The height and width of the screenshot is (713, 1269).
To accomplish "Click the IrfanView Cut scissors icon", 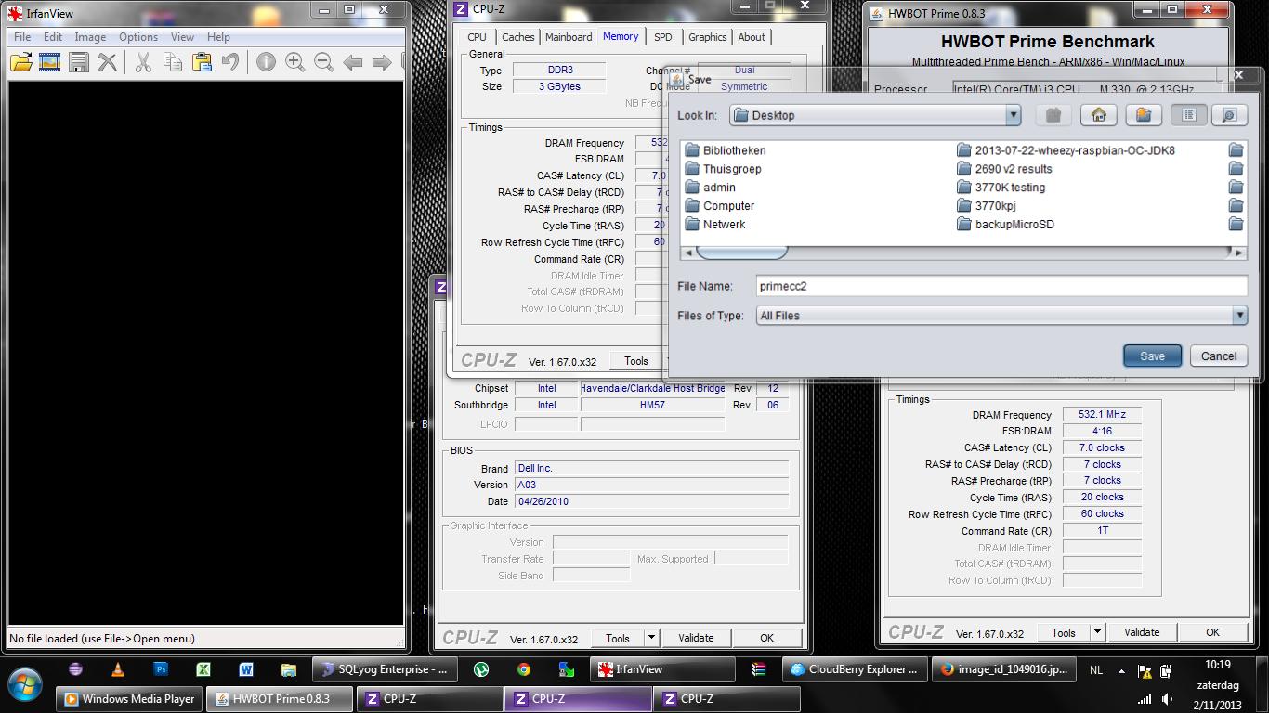I will 143,62.
